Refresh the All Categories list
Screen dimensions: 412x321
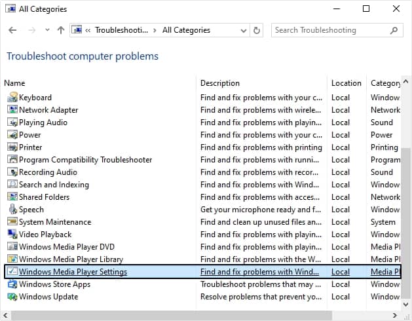[x=257, y=30]
